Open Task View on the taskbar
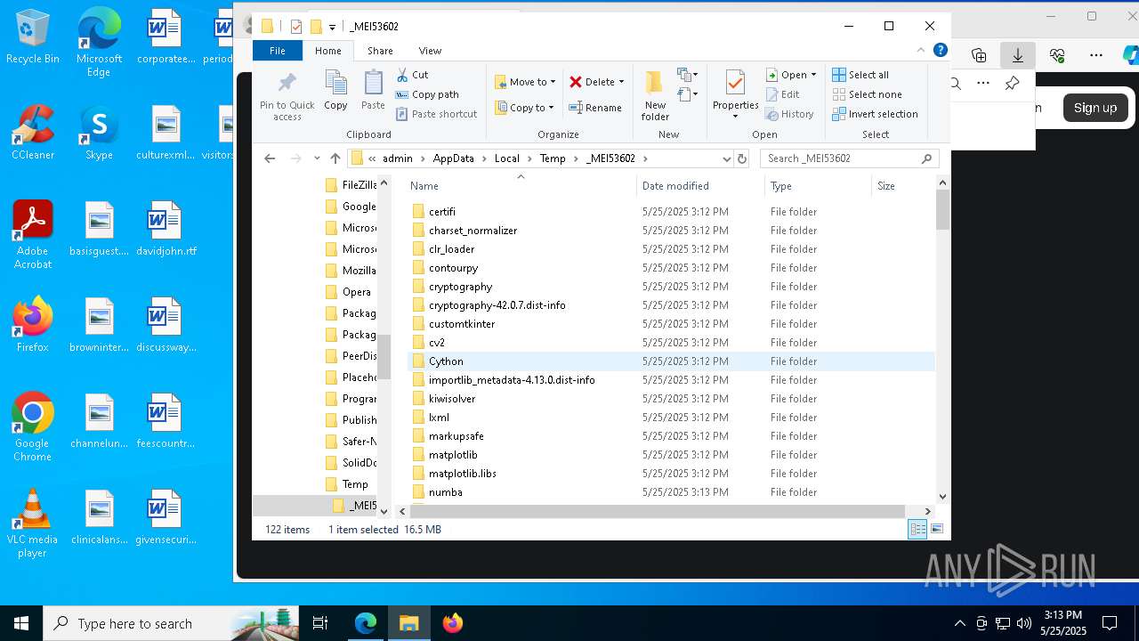 pyautogui.click(x=320, y=623)
